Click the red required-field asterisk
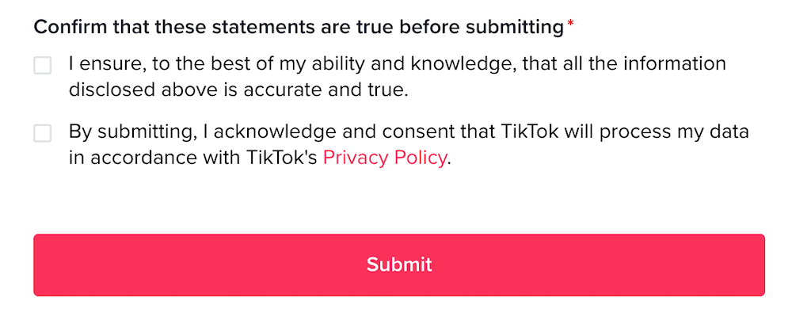 570,25
